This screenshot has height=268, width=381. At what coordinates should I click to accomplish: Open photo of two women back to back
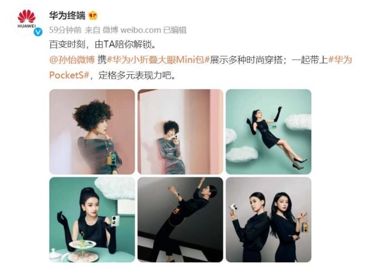click(269, 219)
